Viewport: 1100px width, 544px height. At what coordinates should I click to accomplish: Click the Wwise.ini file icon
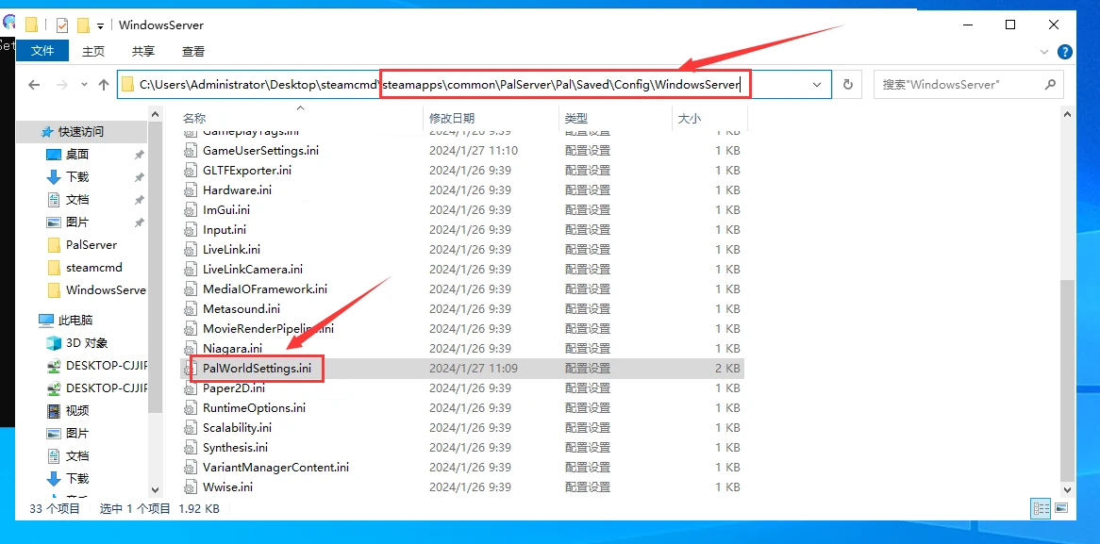[x=191, y=486]
